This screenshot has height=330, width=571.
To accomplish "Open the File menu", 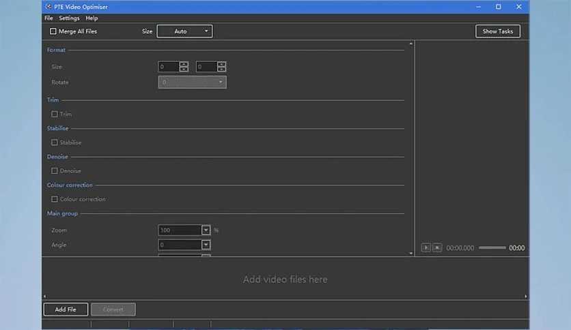I will [x=48, y=18].
